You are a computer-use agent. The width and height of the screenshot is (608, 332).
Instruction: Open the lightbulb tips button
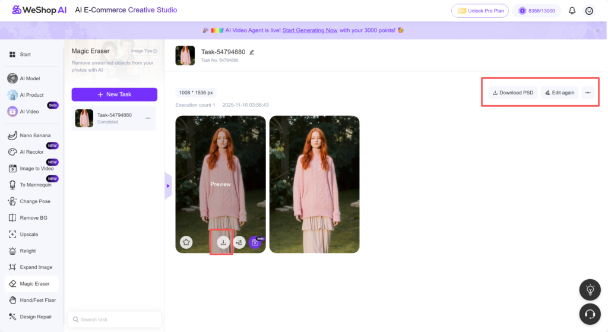tap(590, 290)
